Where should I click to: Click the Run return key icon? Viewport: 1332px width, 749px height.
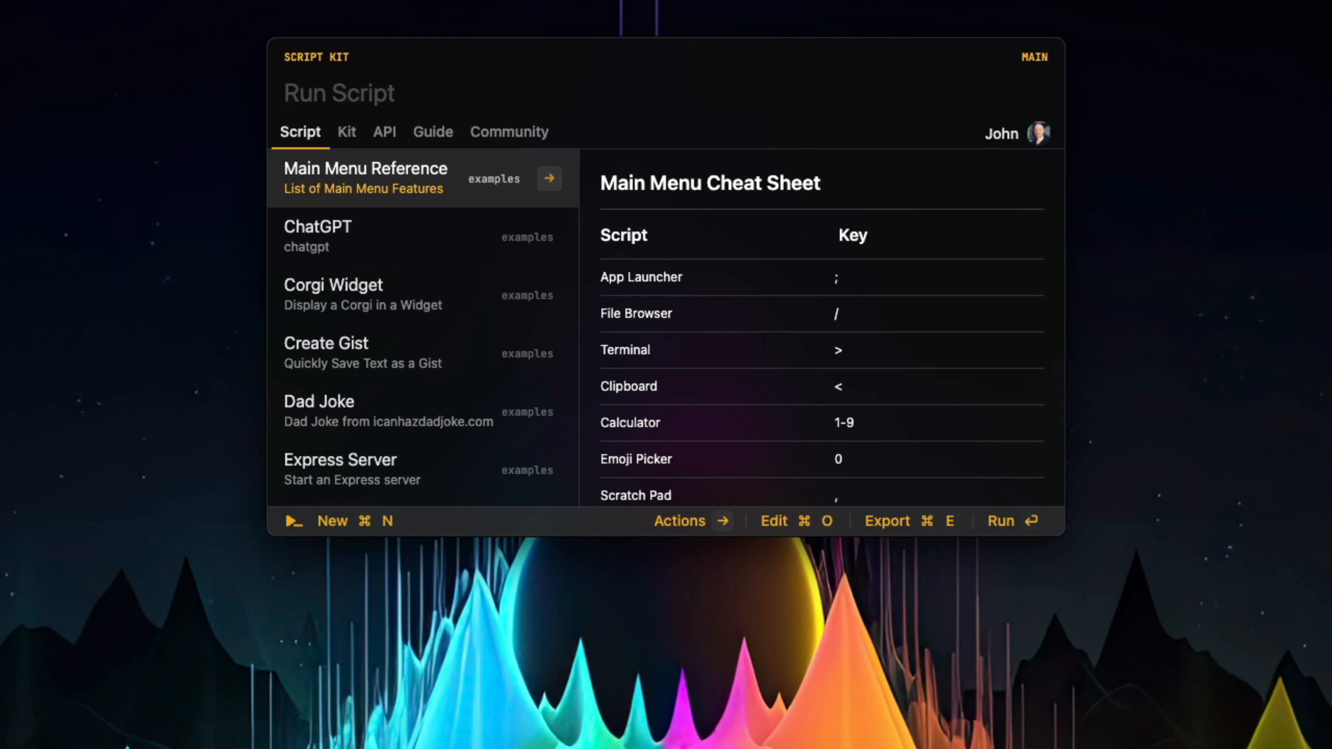(x=1031, y=521)
